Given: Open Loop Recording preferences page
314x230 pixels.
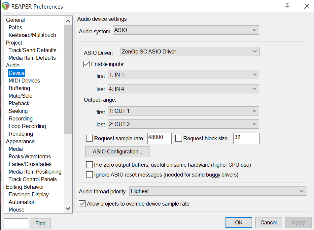Looking at the screenshot, I should tap(27, 126).
